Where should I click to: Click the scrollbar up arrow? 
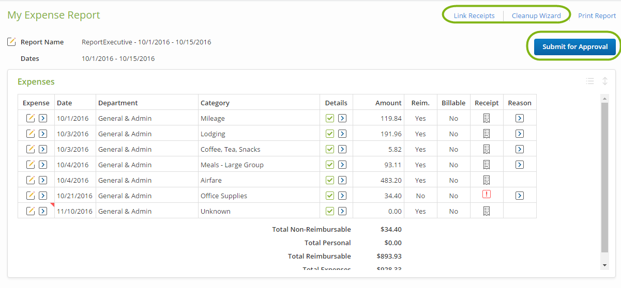pos(605,98)
